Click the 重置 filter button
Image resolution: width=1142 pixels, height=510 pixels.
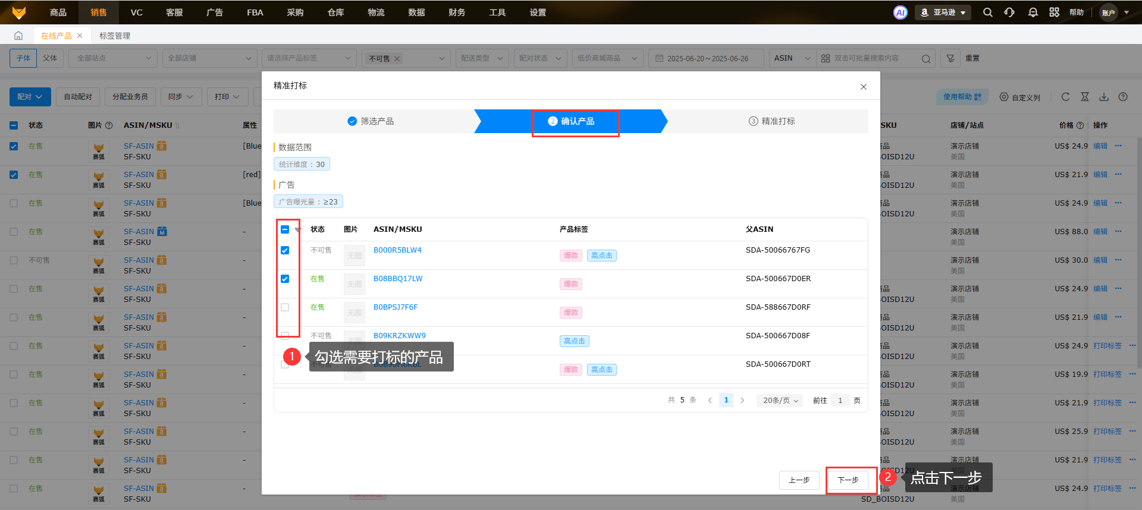click(972, 58)
